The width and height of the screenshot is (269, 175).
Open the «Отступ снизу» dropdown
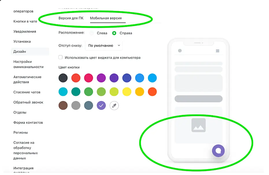point(104,46)
